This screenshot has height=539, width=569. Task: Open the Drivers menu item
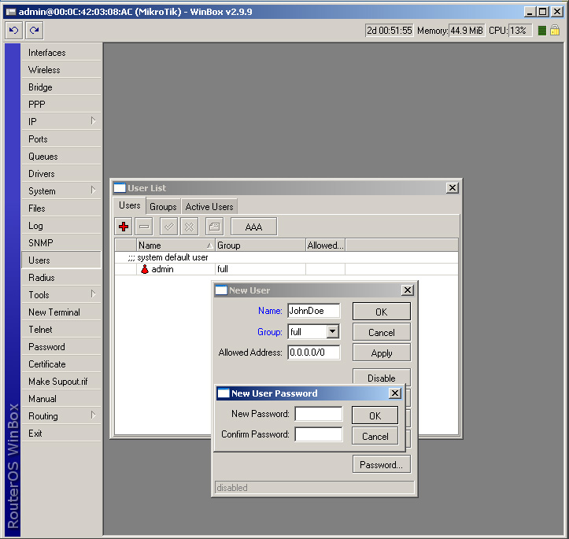(61, 174)
